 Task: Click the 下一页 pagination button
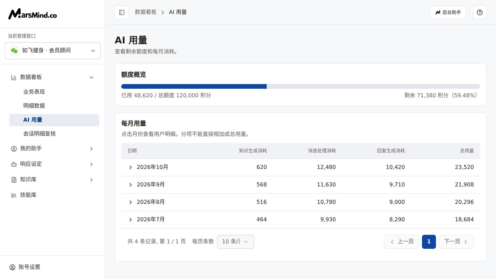(x=456, y=242)
